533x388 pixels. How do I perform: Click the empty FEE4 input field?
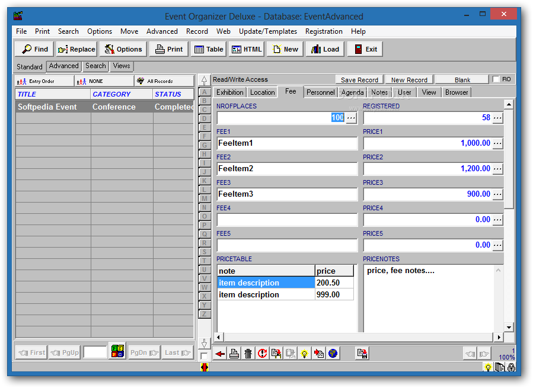pyautogui.click(x=287, y=220)
